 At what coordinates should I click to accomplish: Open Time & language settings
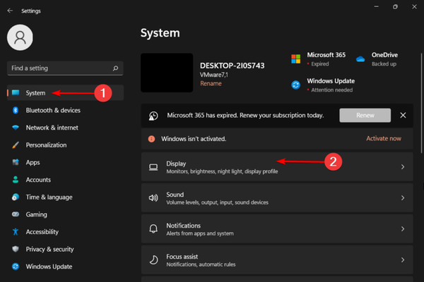tap(65, 197)
